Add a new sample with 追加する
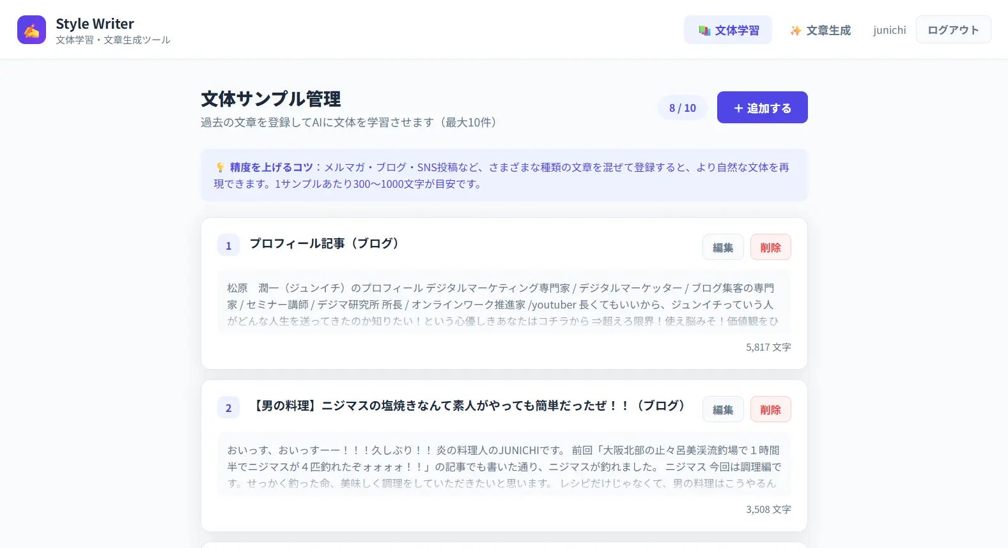The image size is (1008, 548). click(x=762, y=107)
